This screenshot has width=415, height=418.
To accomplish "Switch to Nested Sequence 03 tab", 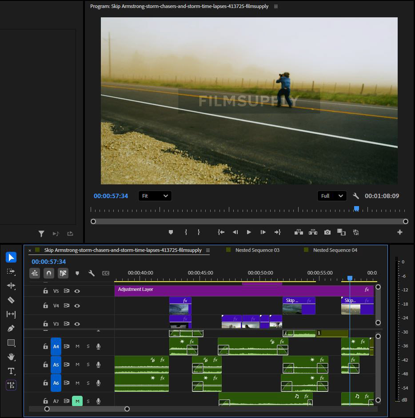I will click(x=257, y=250).
